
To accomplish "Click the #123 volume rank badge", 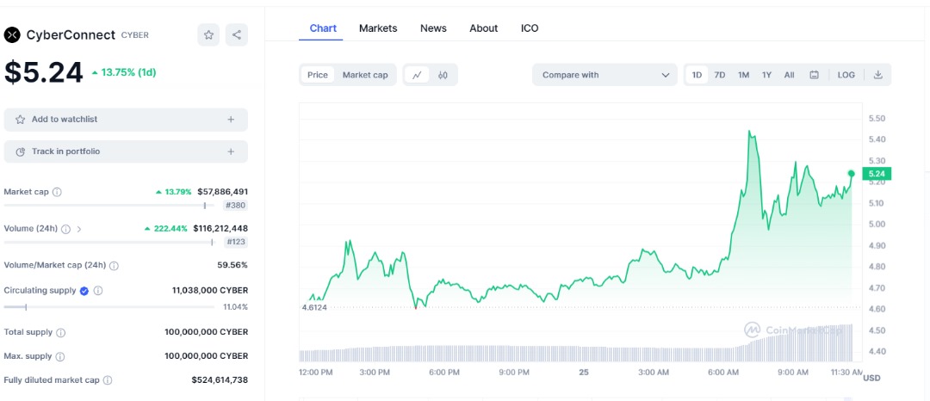I will 236,242.
